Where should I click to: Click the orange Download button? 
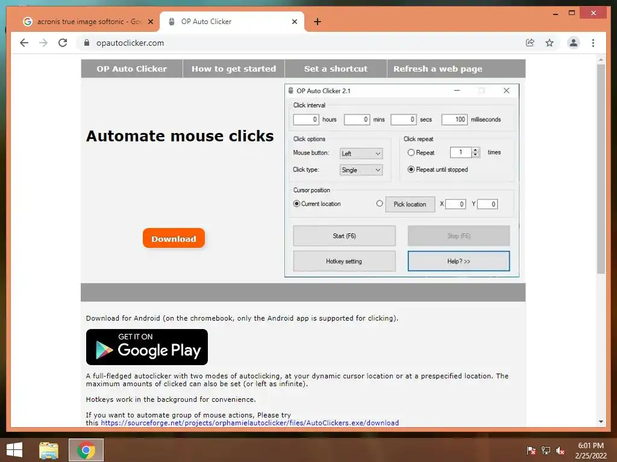(174, 238)
